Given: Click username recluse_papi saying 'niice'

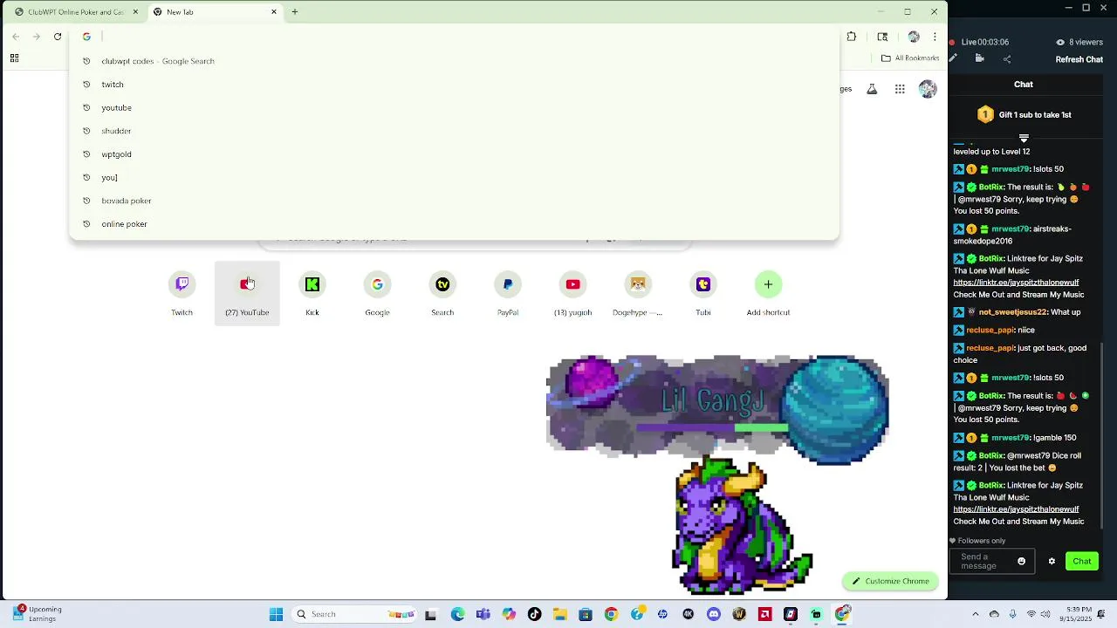Looking at the screenshot, I should click(989, 331).
